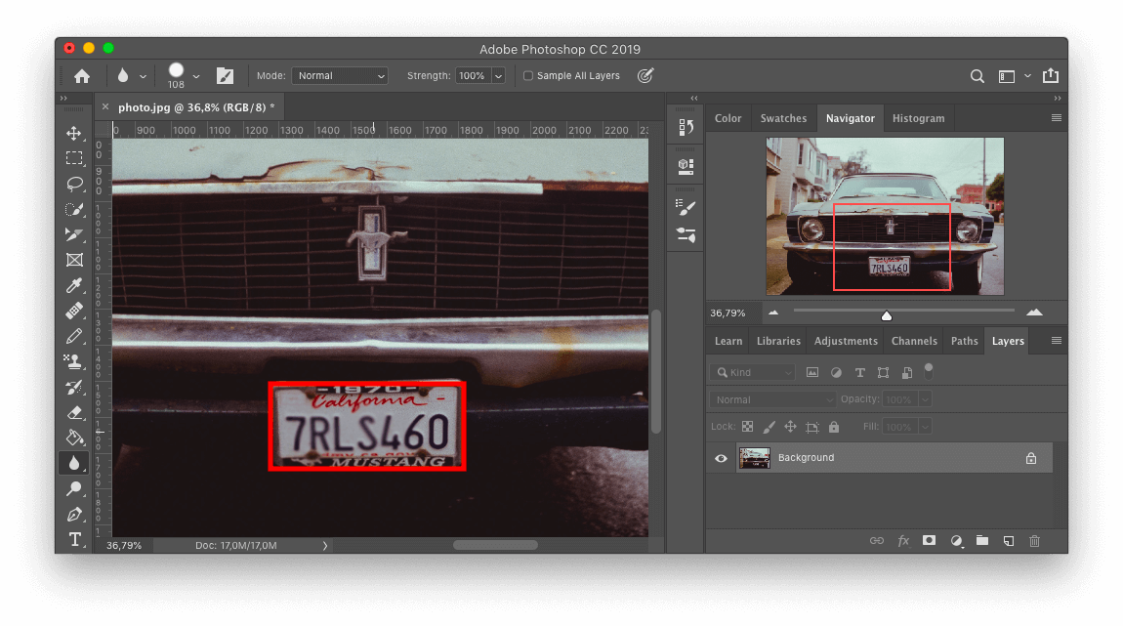The image size is (1123, 626).
Task: Delete layer with the trash icon
Action: click(x=1035, y=541)
